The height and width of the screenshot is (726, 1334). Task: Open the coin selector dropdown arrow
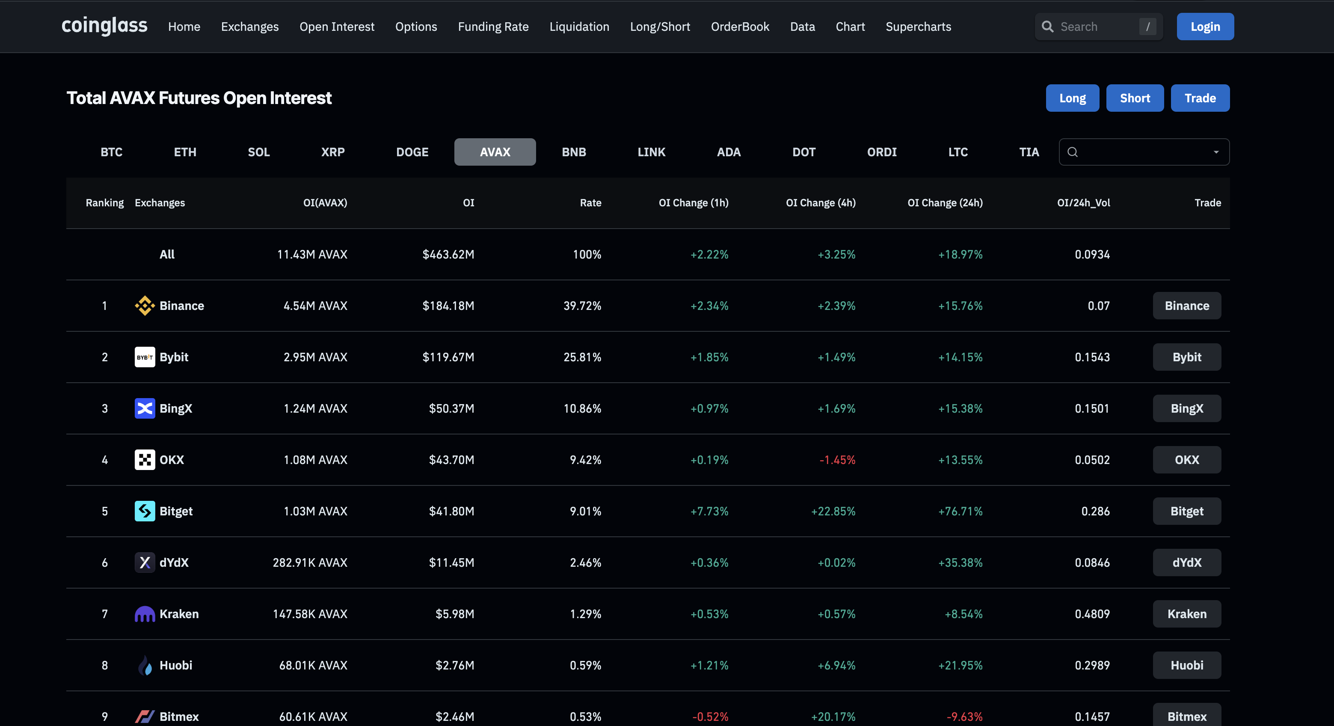click(1215, 152)
